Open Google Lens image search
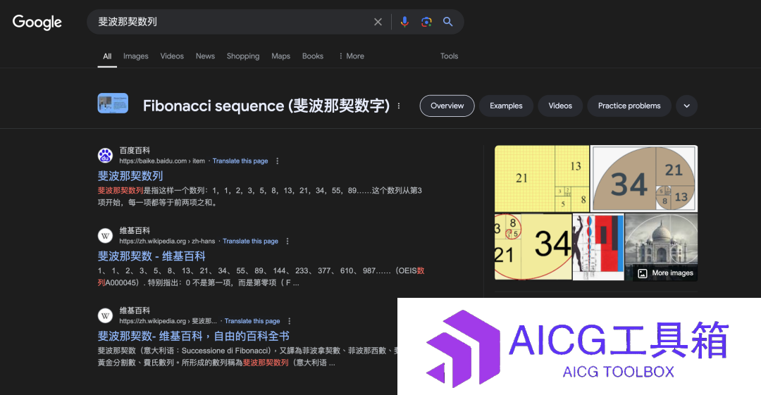The image size is (761, 395). [426, 22]
